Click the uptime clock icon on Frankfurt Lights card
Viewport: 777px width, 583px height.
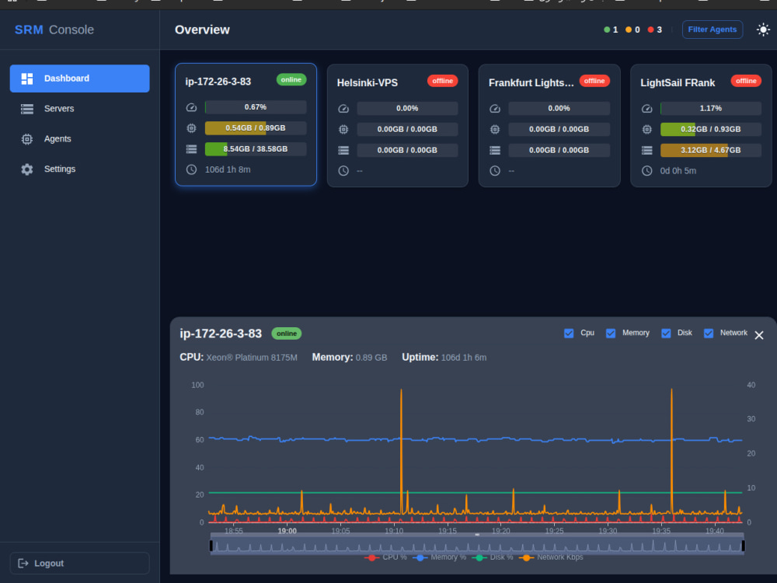(495, 170)
